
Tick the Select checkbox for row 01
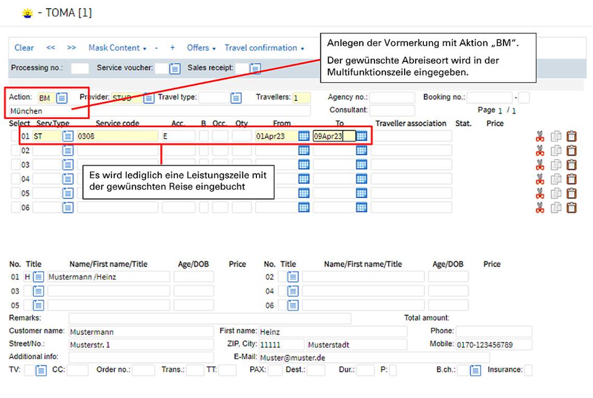[x=16, y=136]
